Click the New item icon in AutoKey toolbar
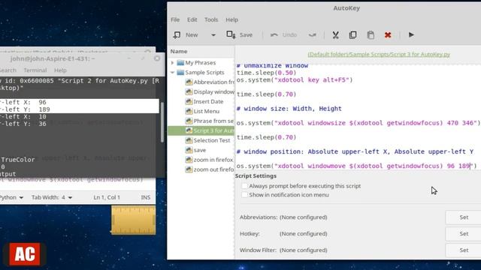Image resolution: width=481 pixels, height=270 pixels. pos(177,35)
